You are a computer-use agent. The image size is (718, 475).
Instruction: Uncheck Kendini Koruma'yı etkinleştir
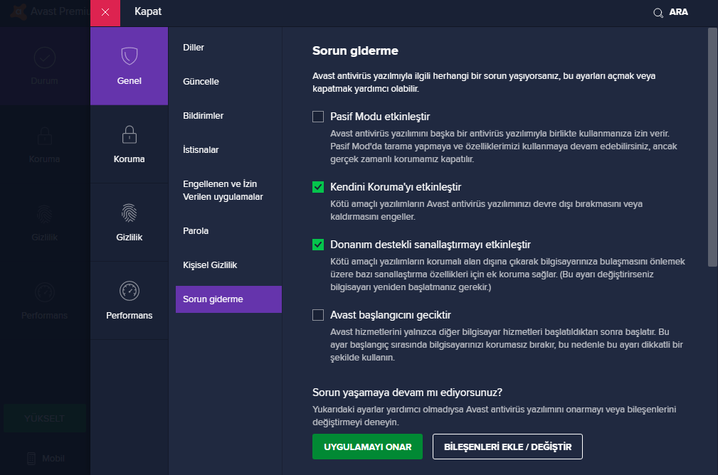point(318,187)
